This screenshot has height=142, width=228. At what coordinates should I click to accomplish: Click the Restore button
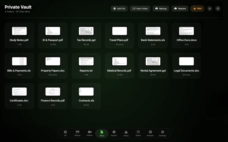coord(180,9)
